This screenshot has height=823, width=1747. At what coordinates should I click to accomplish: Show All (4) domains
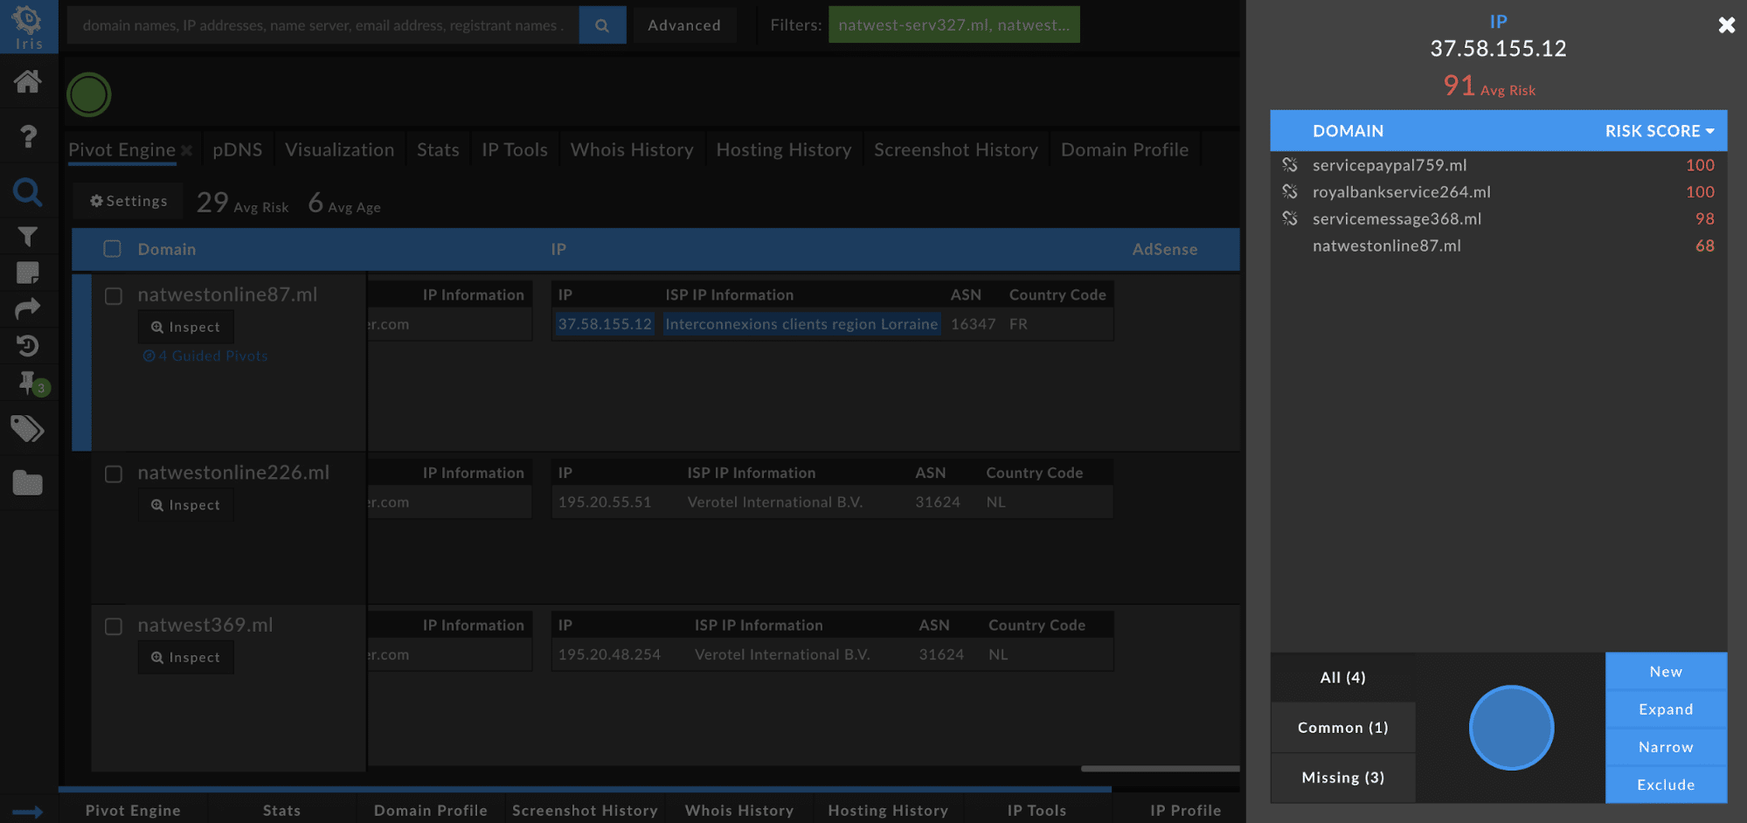pos(1342,677)
